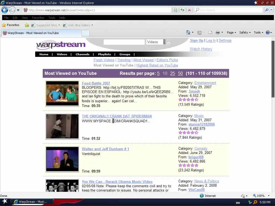This screenshot has width=275, height=206.
Task: Click the Favorites star button
Action: pyautogui.click(x=10, y=25)
